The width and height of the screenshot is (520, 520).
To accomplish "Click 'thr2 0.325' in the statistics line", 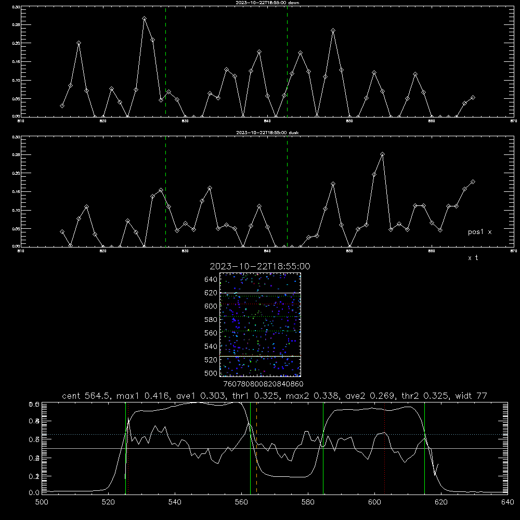I will pos(425,396).
